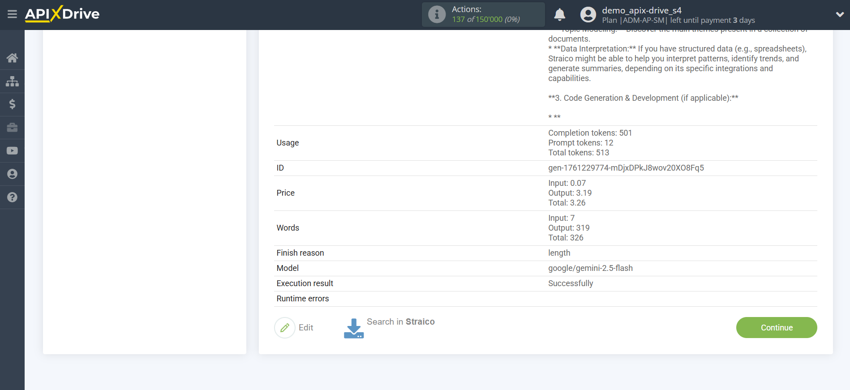Click the Model row label

(x=288, y=268)
